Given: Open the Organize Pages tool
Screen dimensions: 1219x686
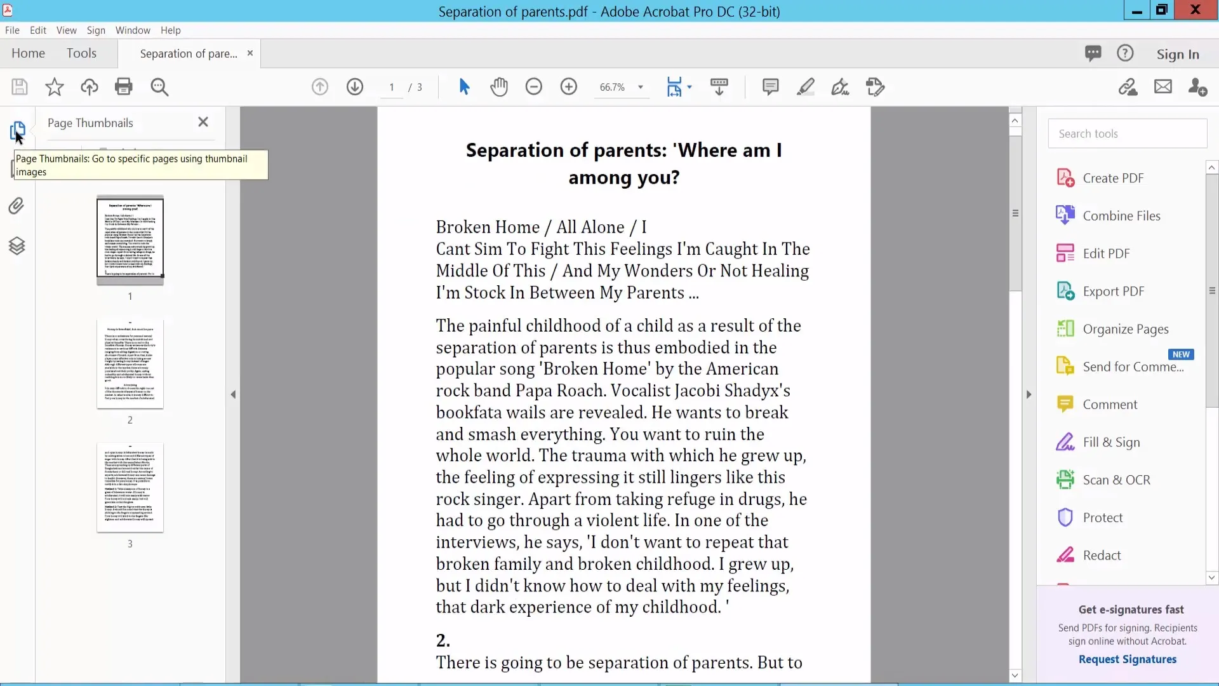Looking at the screenshot, I should [1125, 329].
